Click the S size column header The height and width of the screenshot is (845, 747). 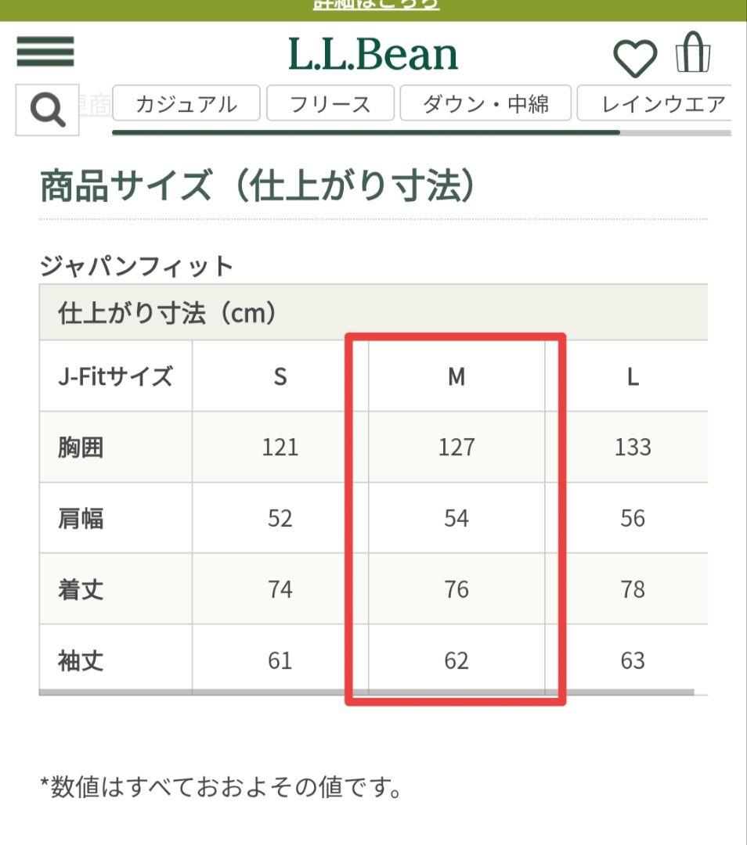coord(280,376)
